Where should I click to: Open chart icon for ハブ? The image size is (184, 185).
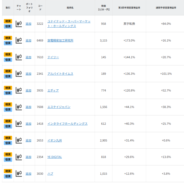point(19,173)
